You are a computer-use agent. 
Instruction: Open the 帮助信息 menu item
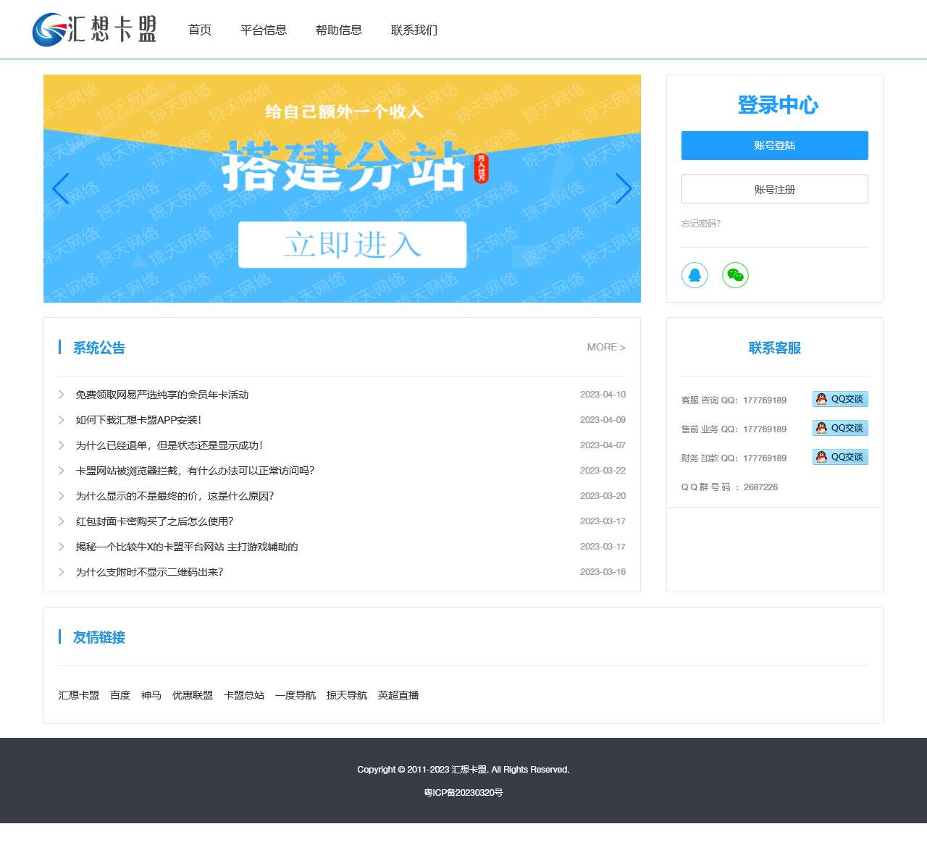click(x=339, y=30)
